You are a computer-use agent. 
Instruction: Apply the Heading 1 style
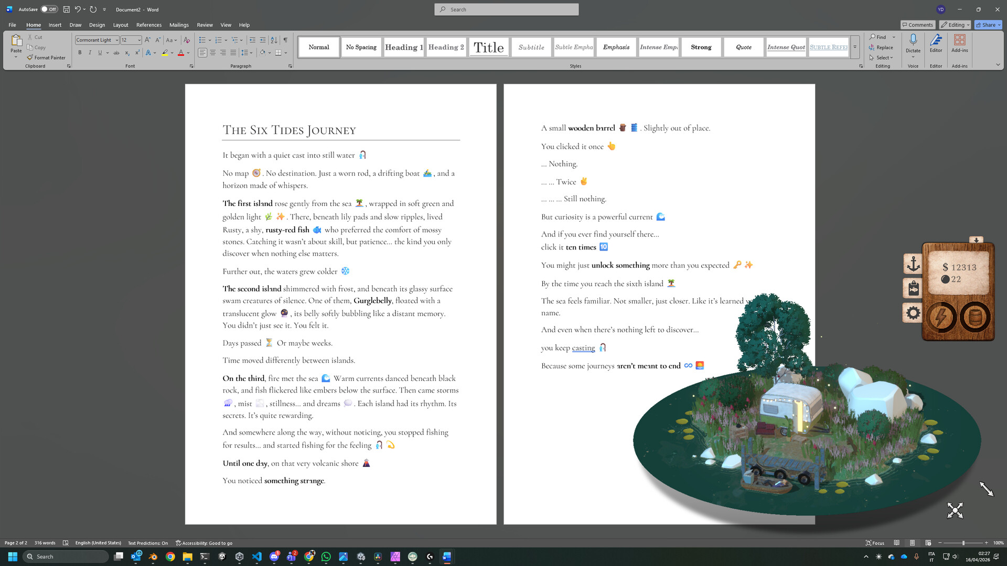point(403,47)
